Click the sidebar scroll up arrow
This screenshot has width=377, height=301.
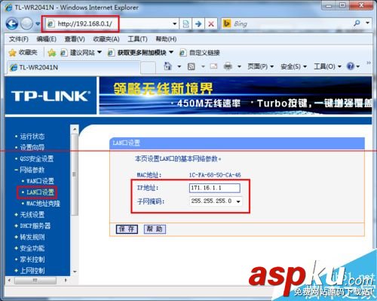tap(75, 129)
